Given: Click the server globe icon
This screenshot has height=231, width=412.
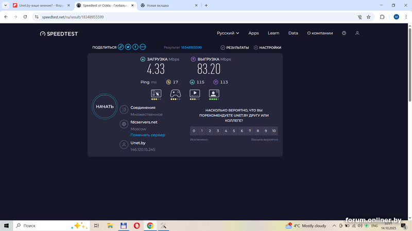Looking at the screenshot, I should point(124,124).
